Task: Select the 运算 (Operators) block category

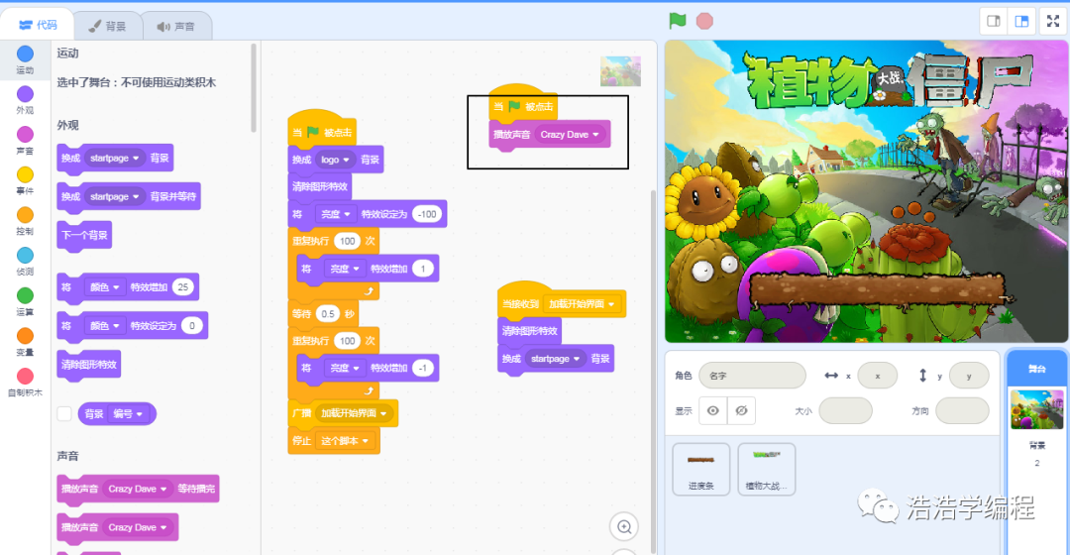Action: pyautogui.click(x=25, y=301)
